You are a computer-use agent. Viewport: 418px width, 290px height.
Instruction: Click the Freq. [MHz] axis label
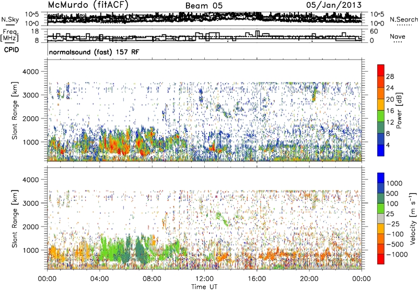click(9, 36)
